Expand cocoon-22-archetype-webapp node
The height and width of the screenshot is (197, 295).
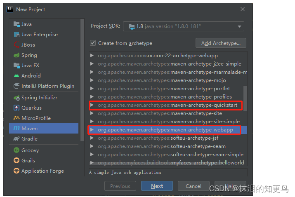92,56
